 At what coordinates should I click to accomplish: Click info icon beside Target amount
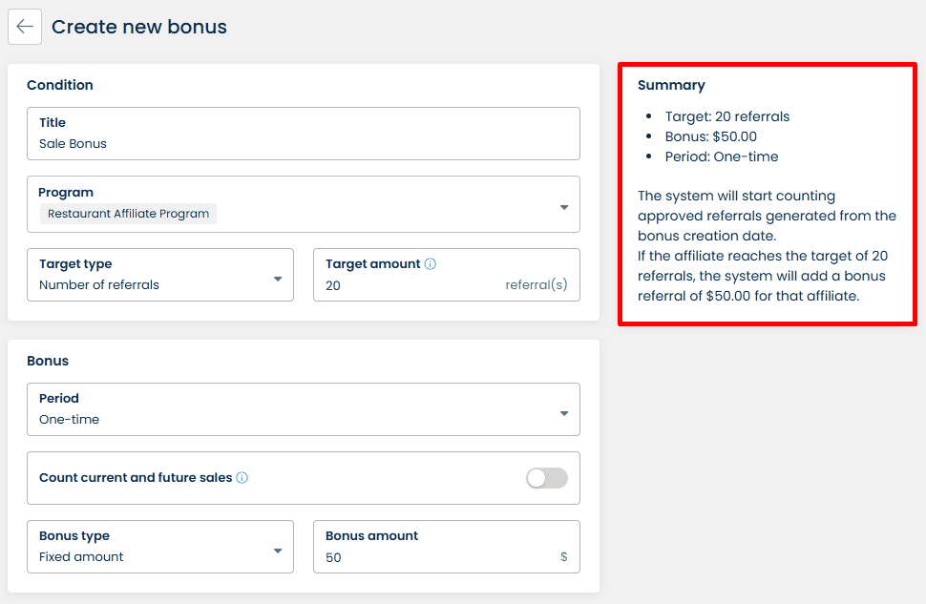pyautogui.click(x=430, y=264)
